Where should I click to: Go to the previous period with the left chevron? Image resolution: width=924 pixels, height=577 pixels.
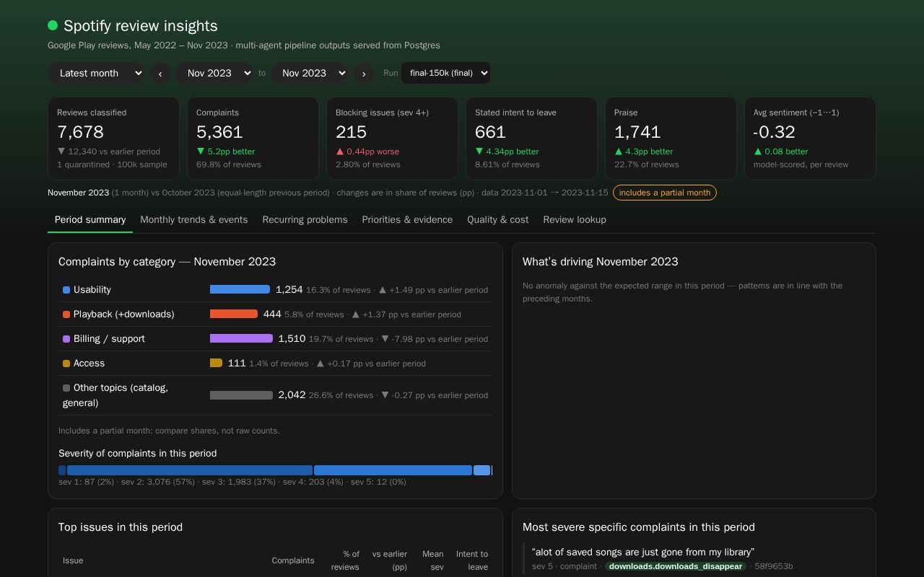tap(160, 73)
